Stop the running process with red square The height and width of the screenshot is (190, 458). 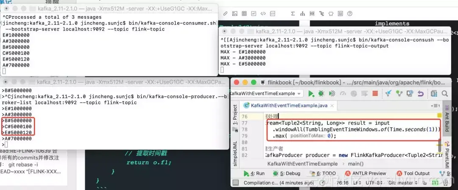[x=375, y=94]
